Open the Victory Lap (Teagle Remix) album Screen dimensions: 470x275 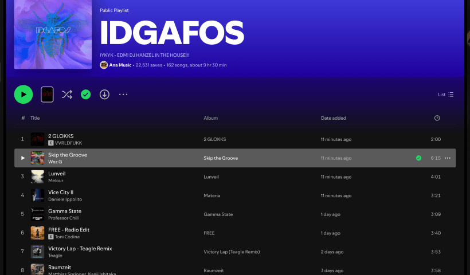[x=232, y=252]
